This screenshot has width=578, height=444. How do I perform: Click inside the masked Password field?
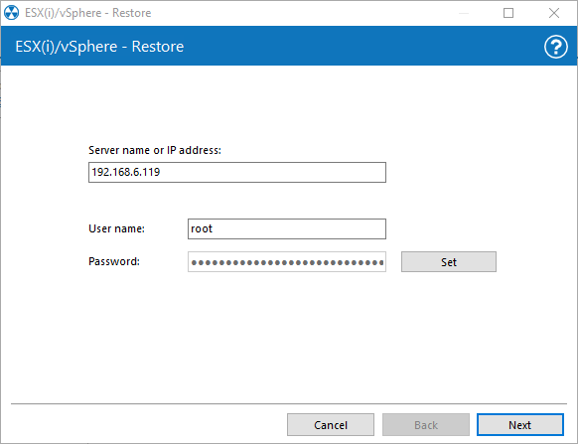[x=287, y=262]
